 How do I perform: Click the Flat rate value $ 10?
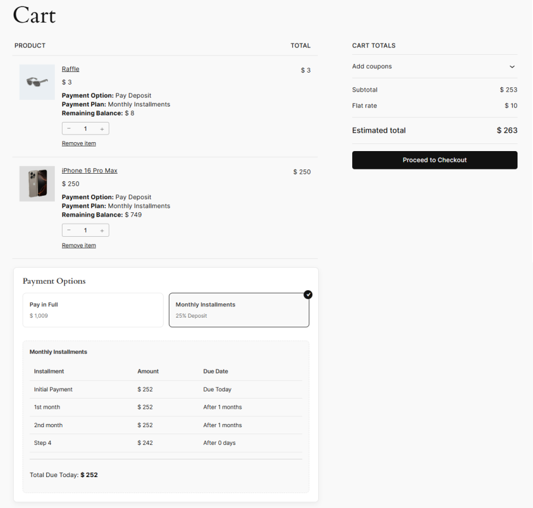[x=511, y=106]
